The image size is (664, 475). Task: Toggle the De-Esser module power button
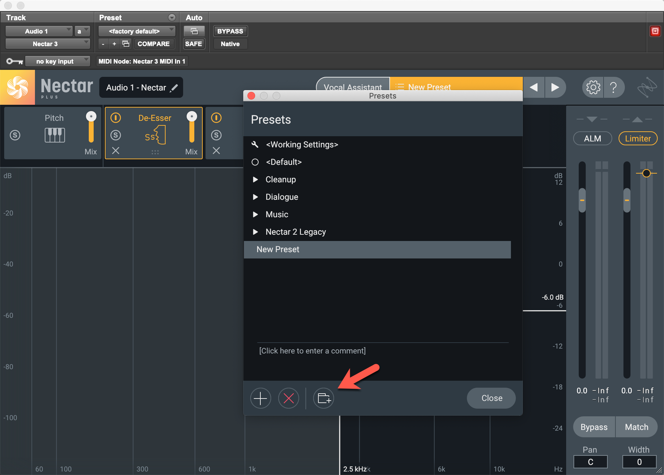point(116,118)
